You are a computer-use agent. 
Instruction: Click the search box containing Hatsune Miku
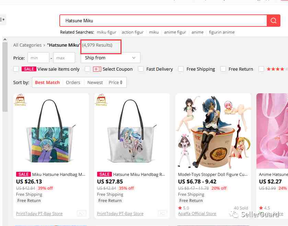[x=163, y=21]
